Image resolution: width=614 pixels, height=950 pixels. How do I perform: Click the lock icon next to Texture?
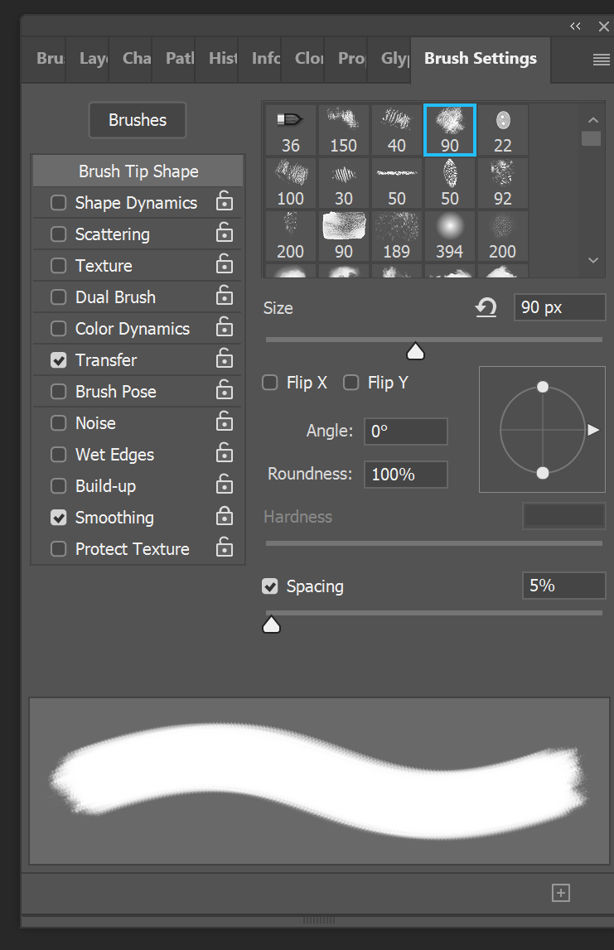(224, 265)
